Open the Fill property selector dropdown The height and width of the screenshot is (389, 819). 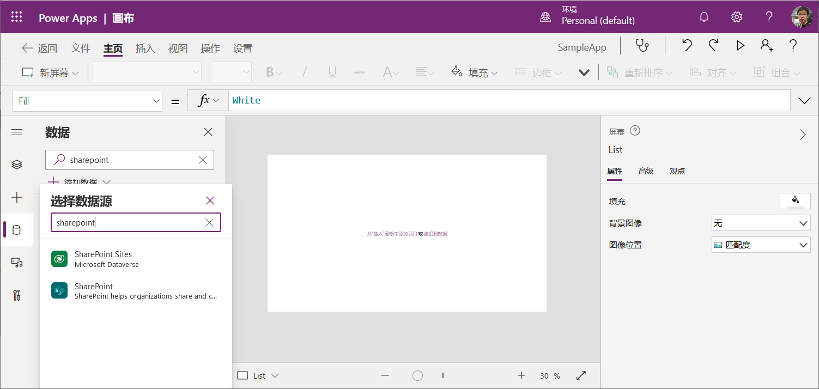pyautogui.click(x=87, y=101)
